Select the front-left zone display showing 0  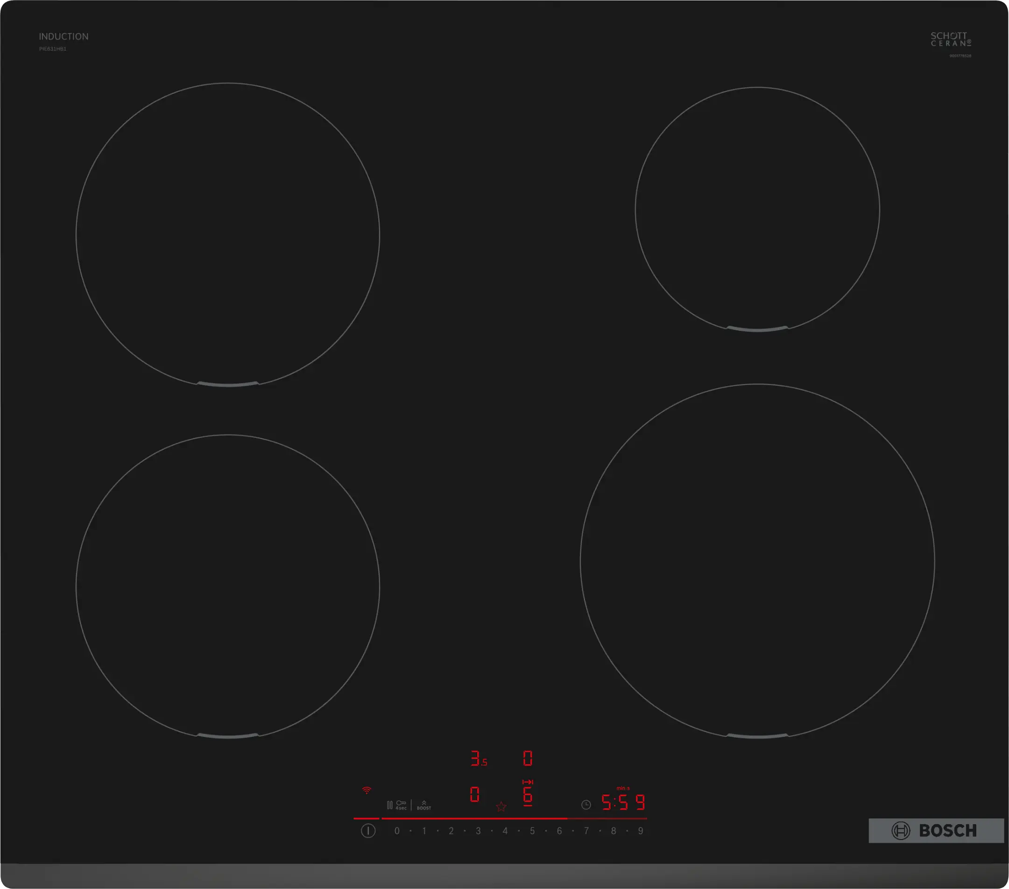pos(474,794)
